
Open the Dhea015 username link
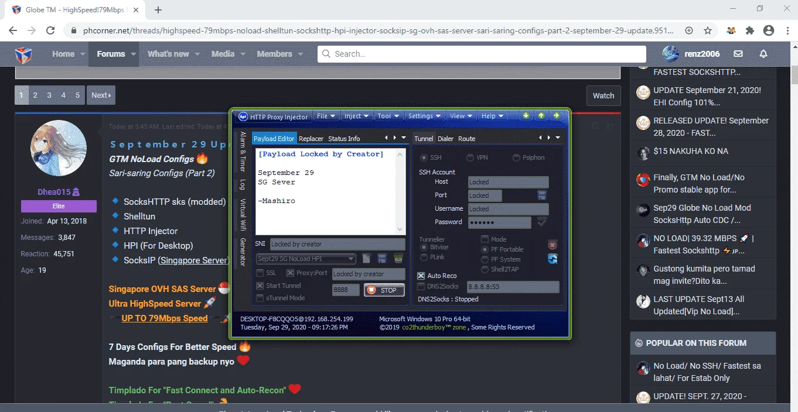pyautogui.click(x=54, y=191)
